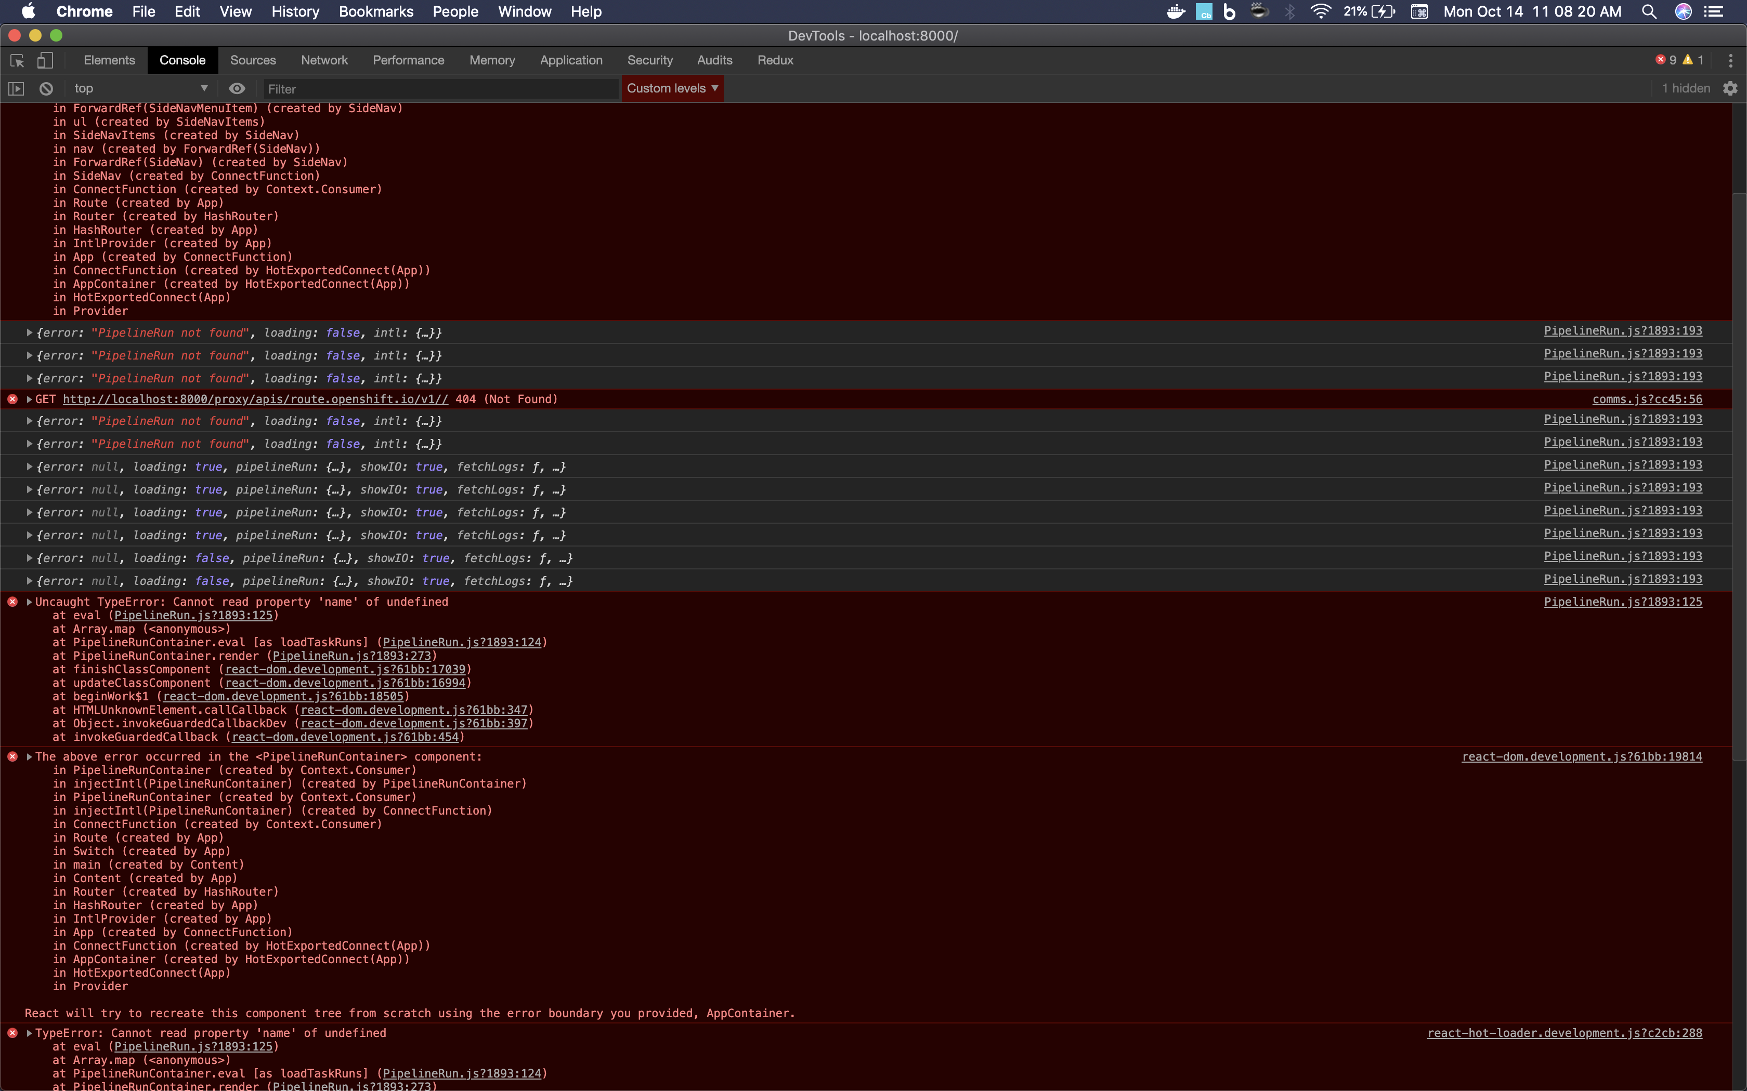
Task: Expand the GET 404 error entry
Action: 30,399
